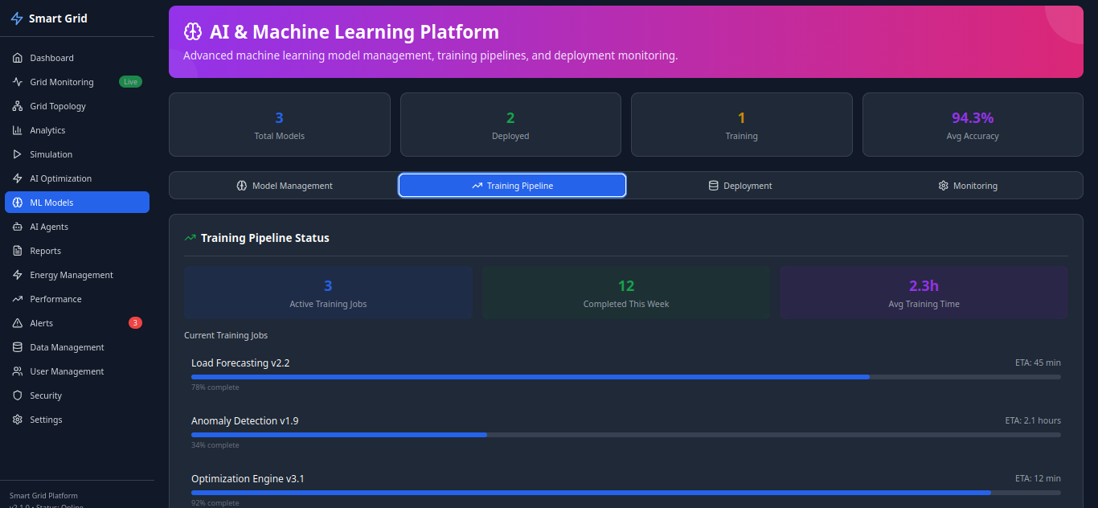Go to Grid Monitoring page
Viewport: 1098px width, 508px height.
tap(77, 82)
